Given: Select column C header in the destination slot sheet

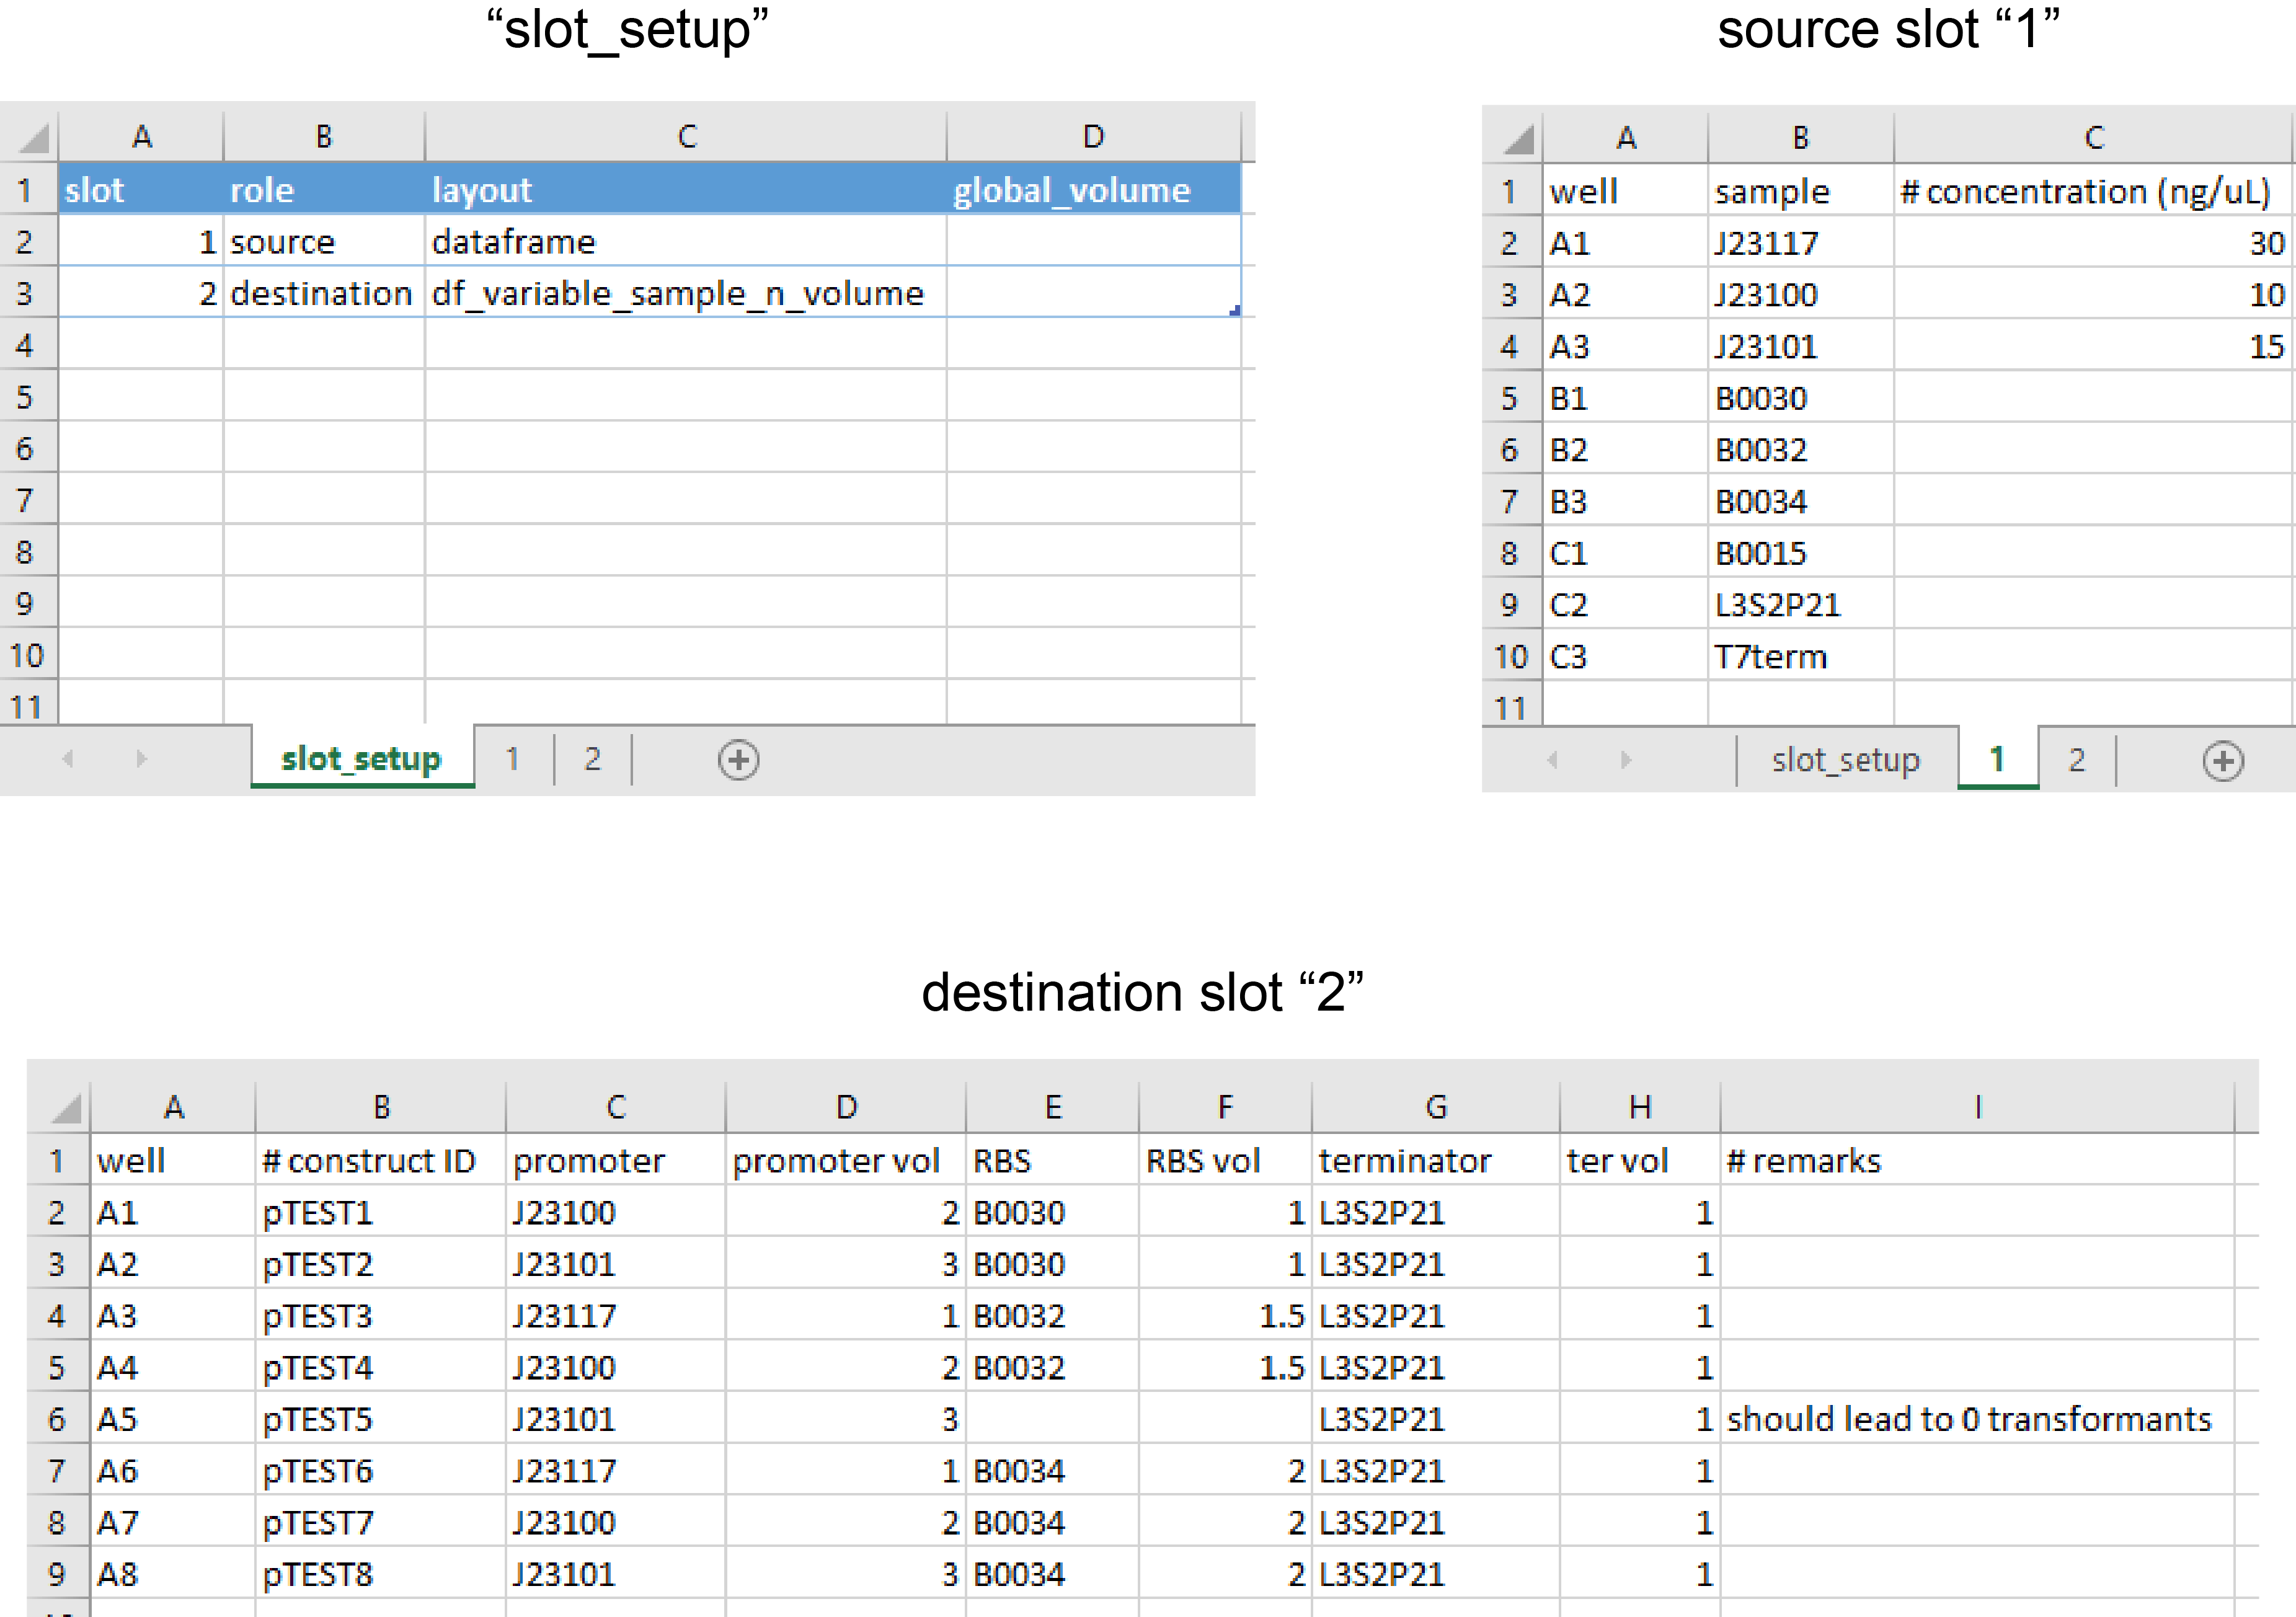Looking at the screenshot, I should (x=615, y=1107).
